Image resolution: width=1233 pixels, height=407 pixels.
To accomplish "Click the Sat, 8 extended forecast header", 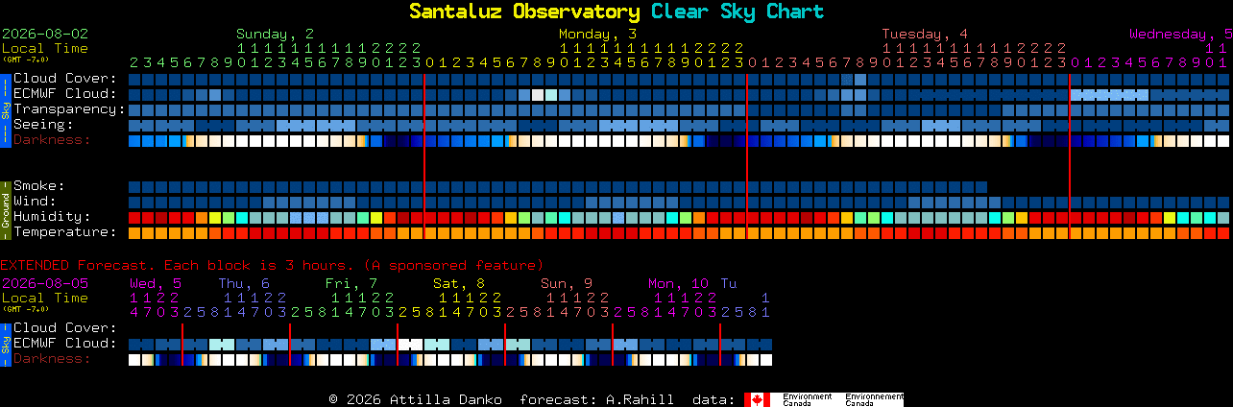I will tap(459, 283).
